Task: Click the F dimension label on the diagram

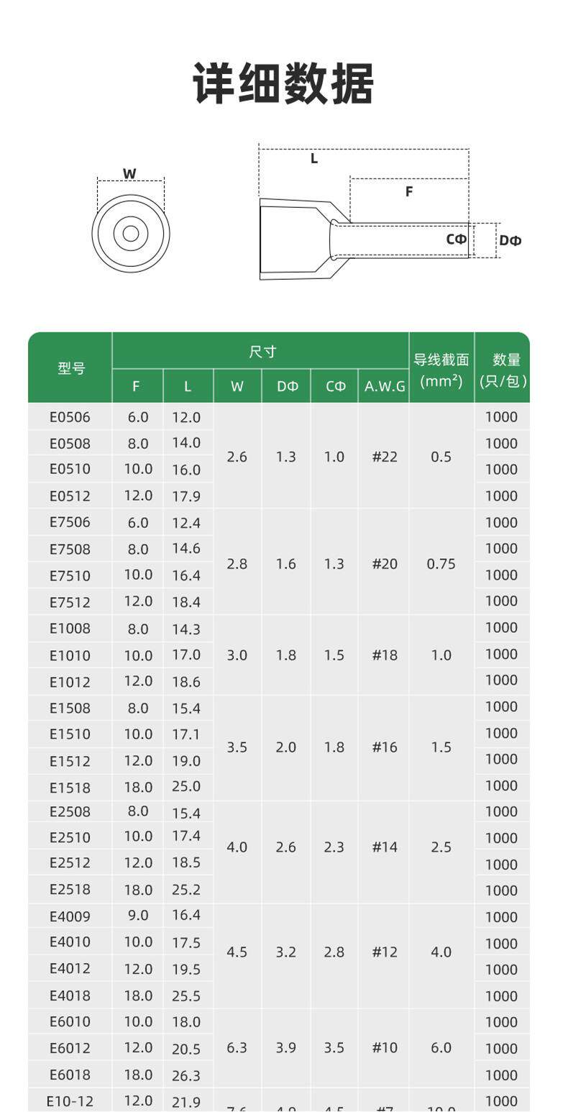Action: point(409,191)
